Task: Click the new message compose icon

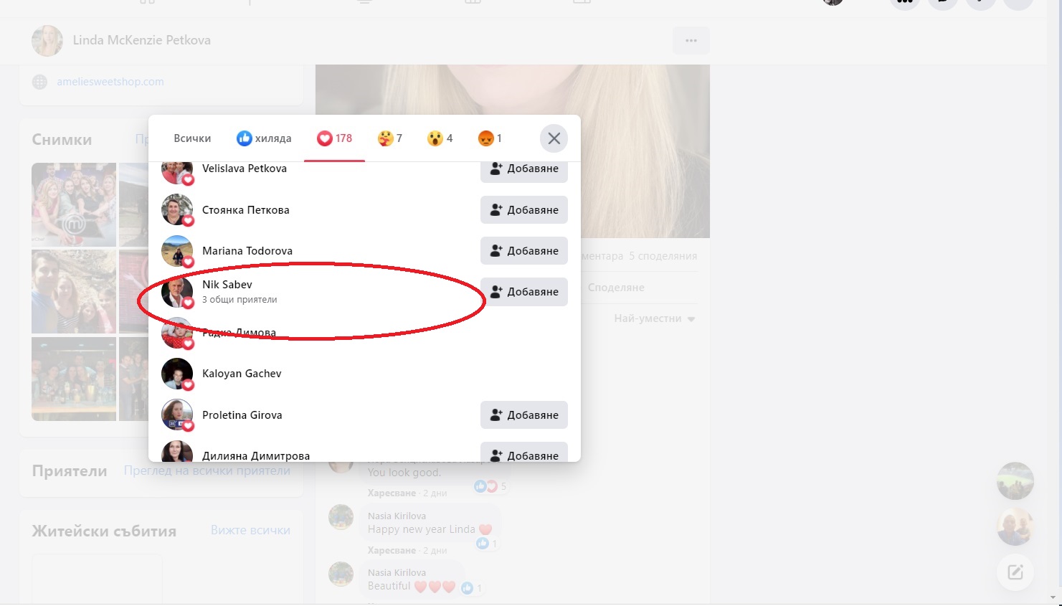Action: point(1015,572)
